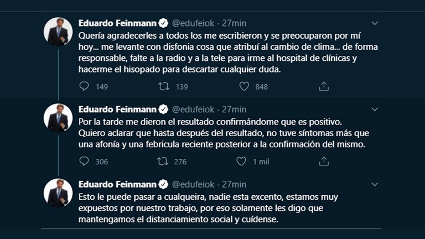425x239 pixels.
Task: Open the third tweet's dropdown chevron
Action: [375, 184]
